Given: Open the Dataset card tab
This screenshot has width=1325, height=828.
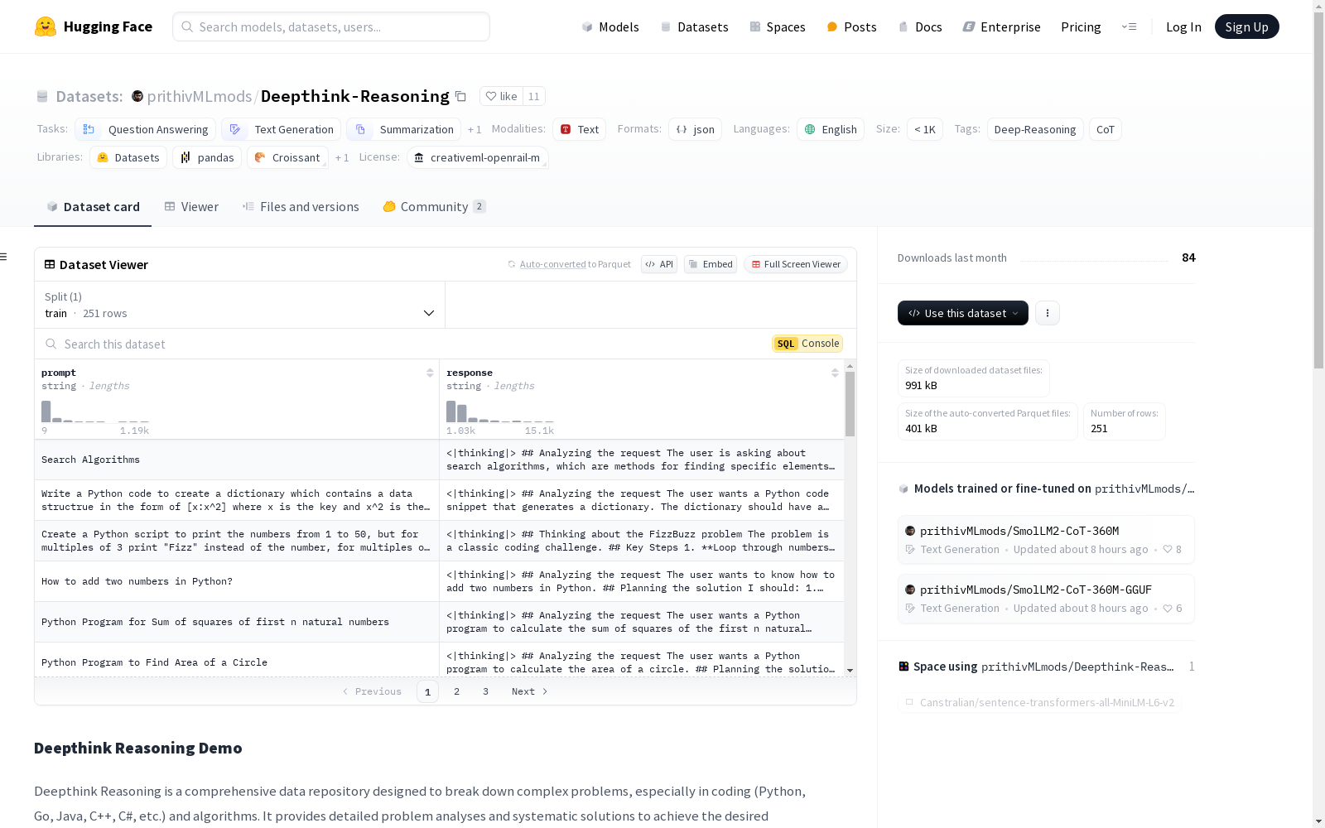Looking at the screenshot, I should pyautogui.click(x=93, y=207).
